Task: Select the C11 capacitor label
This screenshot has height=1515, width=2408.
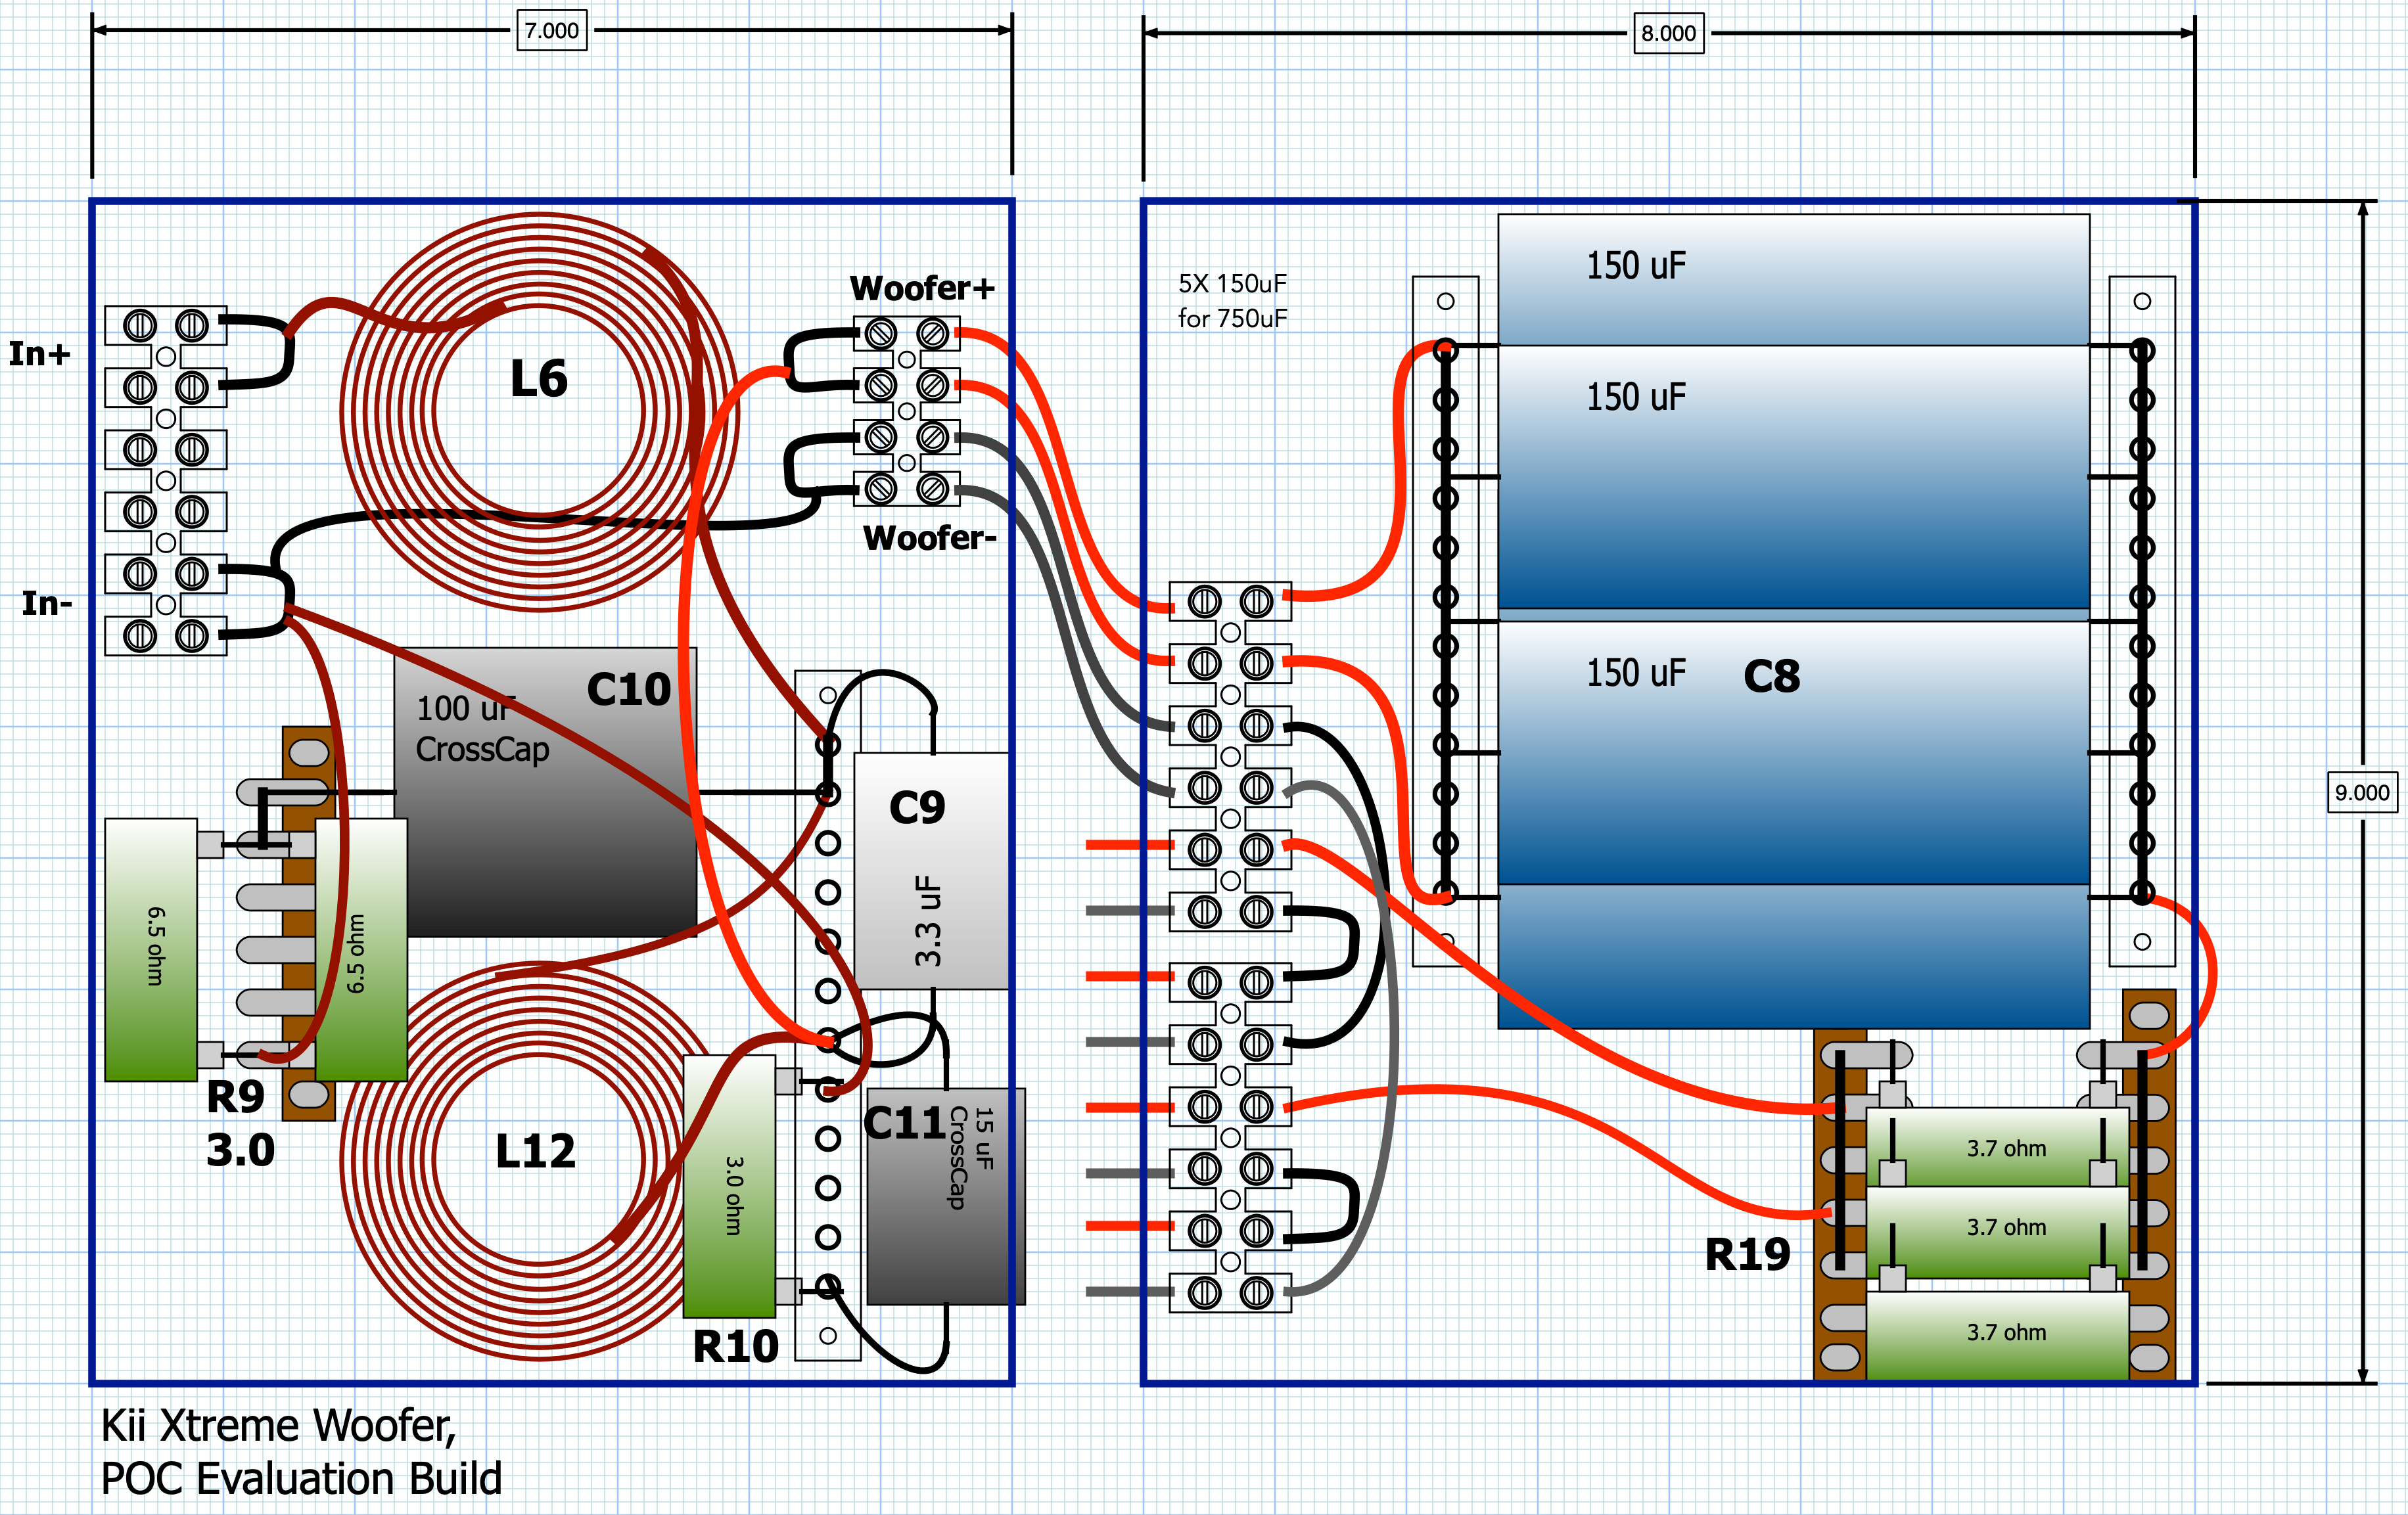Action: point(905,1123)
